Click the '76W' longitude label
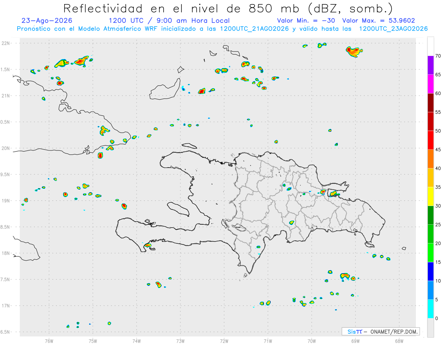This screenshot has height=346, width=448. tap(49, 341)
